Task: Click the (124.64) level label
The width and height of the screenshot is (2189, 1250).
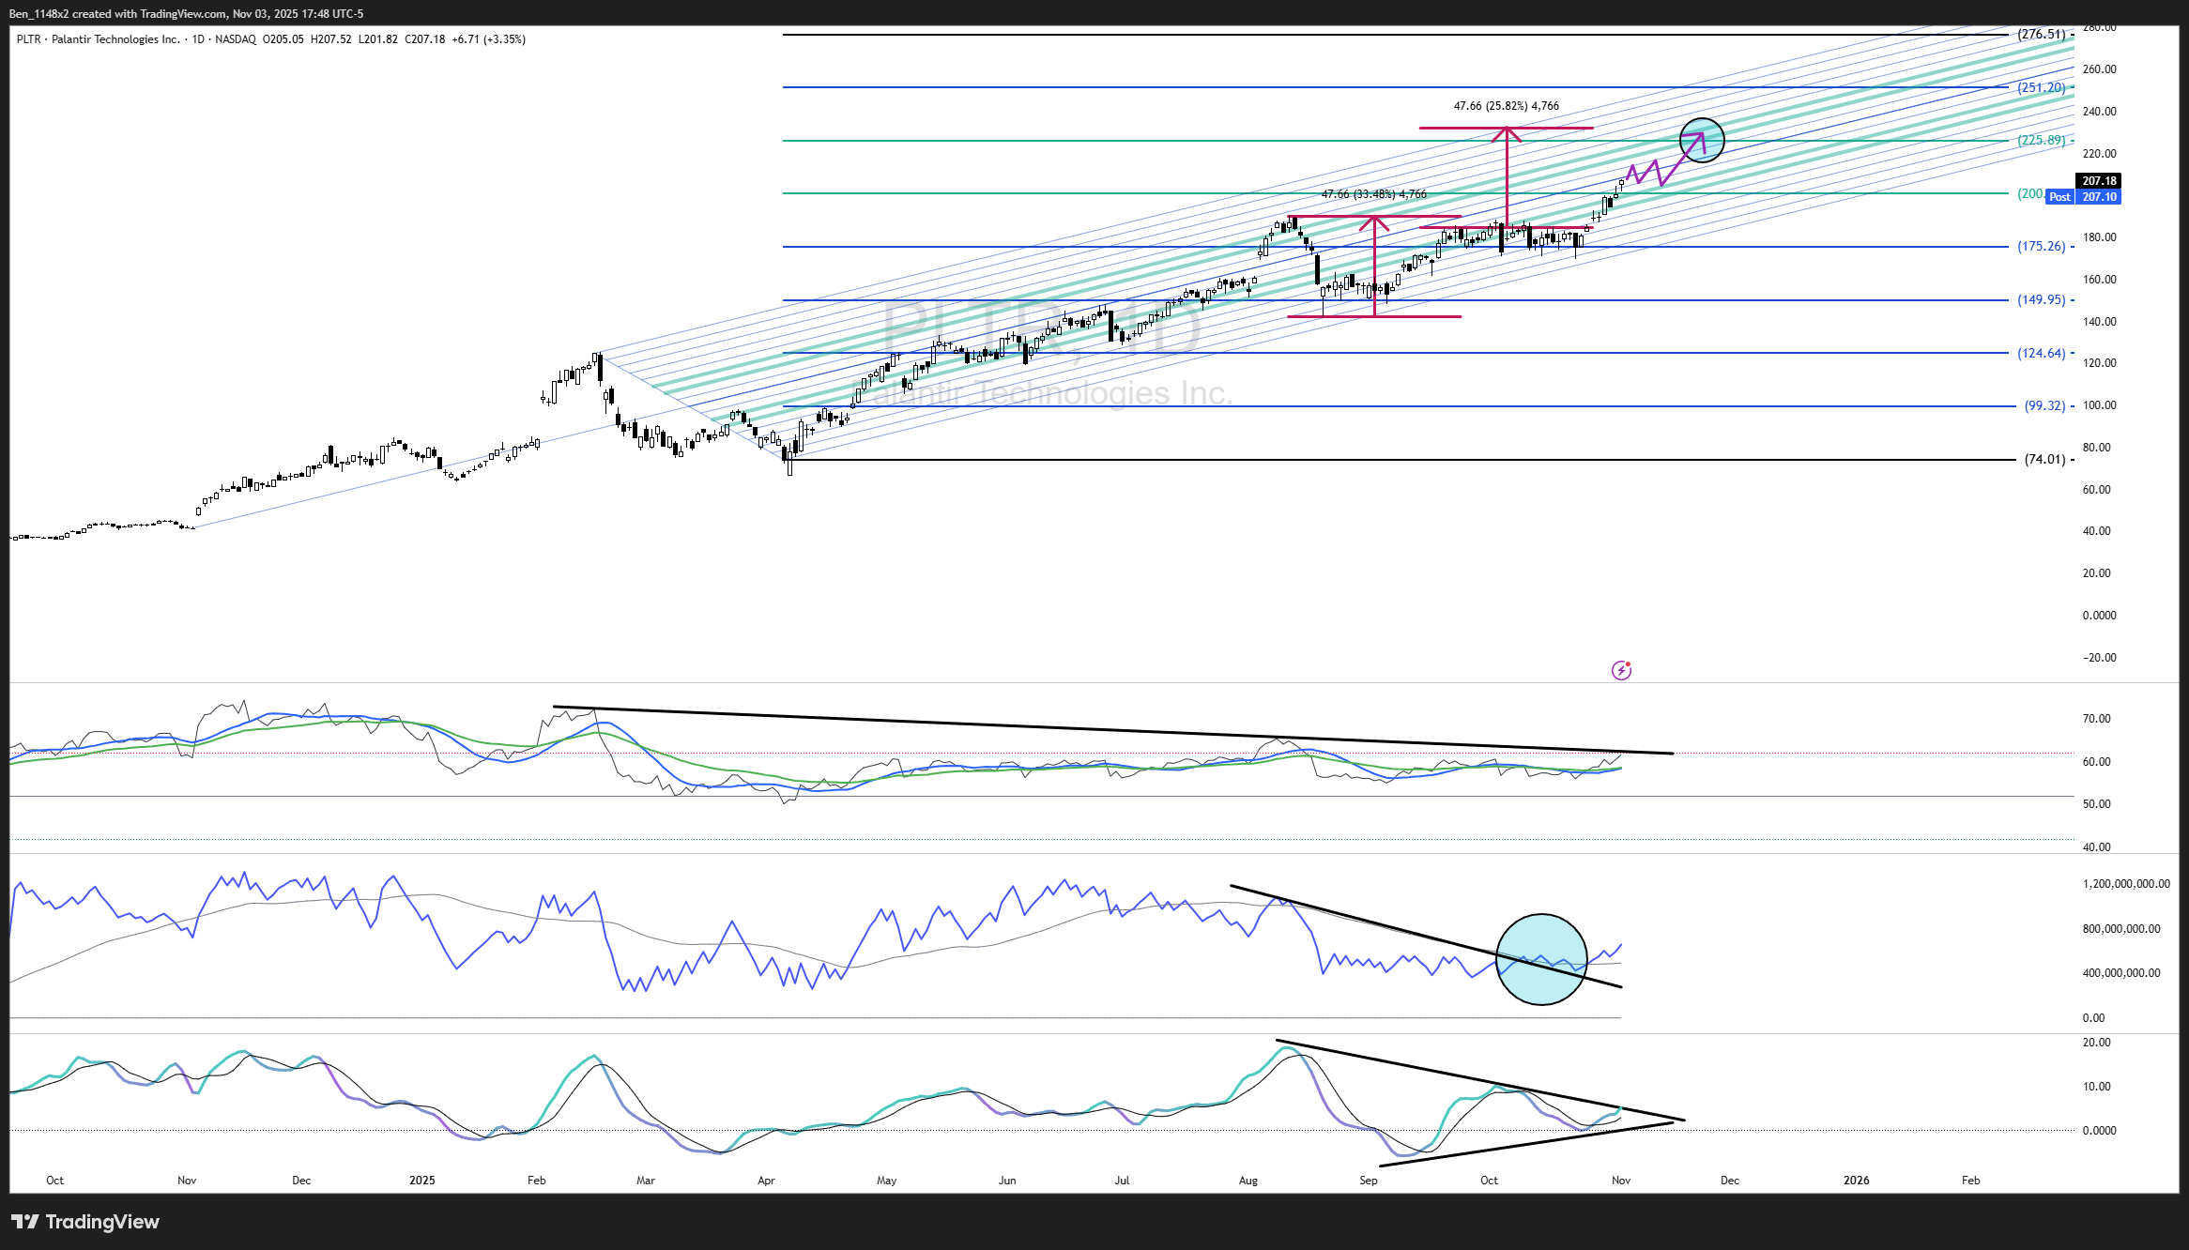Action: point(2041,354)
